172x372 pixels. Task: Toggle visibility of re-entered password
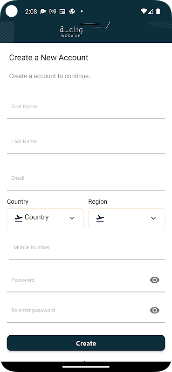coord(155,310)
